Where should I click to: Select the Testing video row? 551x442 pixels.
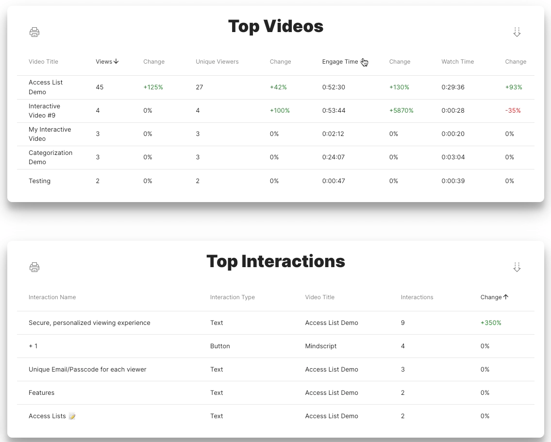pyautogui.click(x=39, y=181)
